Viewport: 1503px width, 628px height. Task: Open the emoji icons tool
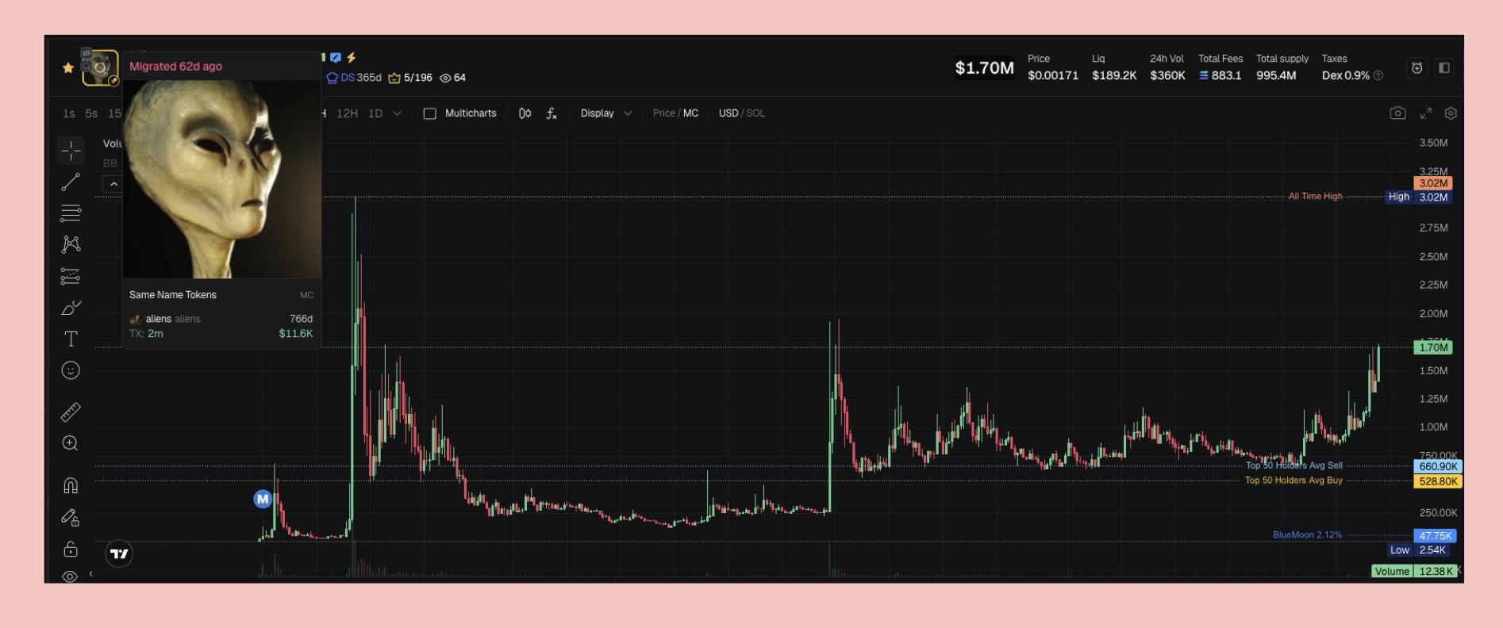click(x=71, y=370)
